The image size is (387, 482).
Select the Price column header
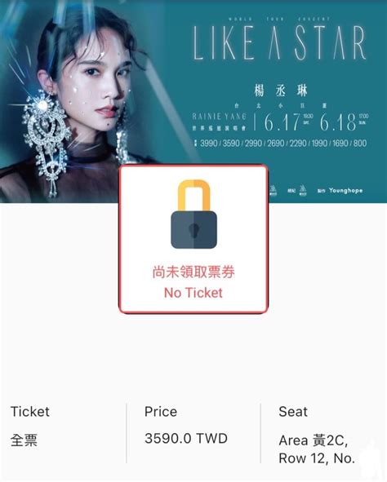pos(161,412)
